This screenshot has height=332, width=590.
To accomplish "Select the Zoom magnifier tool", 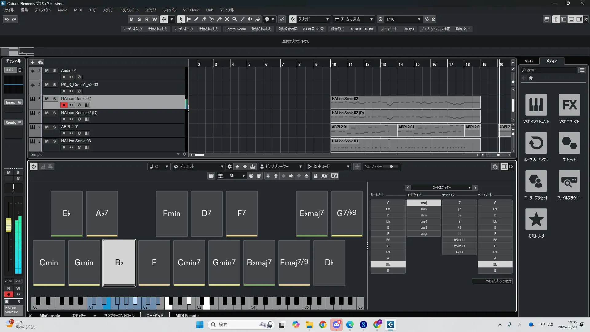I will pyautogui.click(x=235, y=19).
